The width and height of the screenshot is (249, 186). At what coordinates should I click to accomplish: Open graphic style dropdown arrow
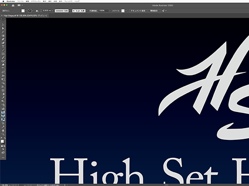126,11
